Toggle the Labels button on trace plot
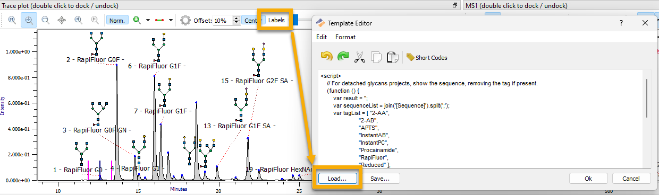 pos(276,20)
